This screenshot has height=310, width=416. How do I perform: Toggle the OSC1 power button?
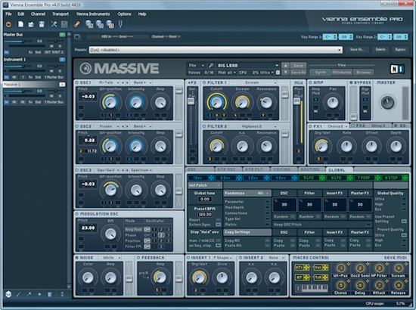tap(77, 82)
